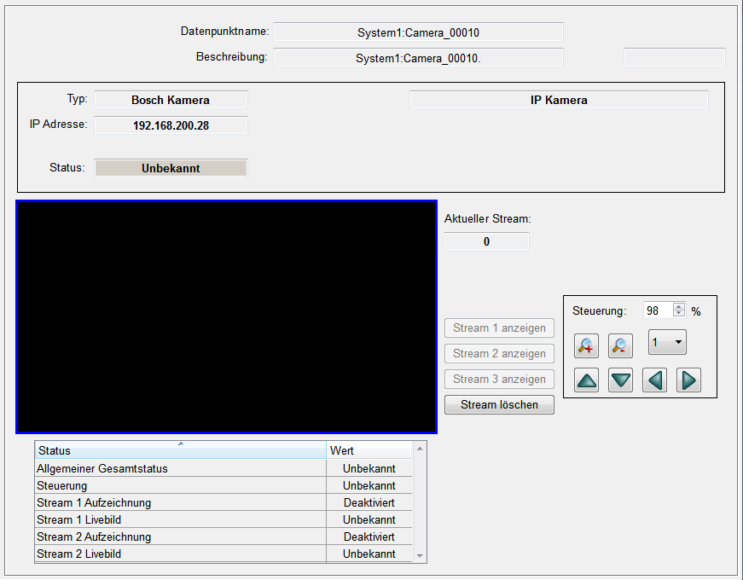Viewport: 743px width, 580px height.
Task: Pan camera left with left arrow
Action: tap(655, 380)
